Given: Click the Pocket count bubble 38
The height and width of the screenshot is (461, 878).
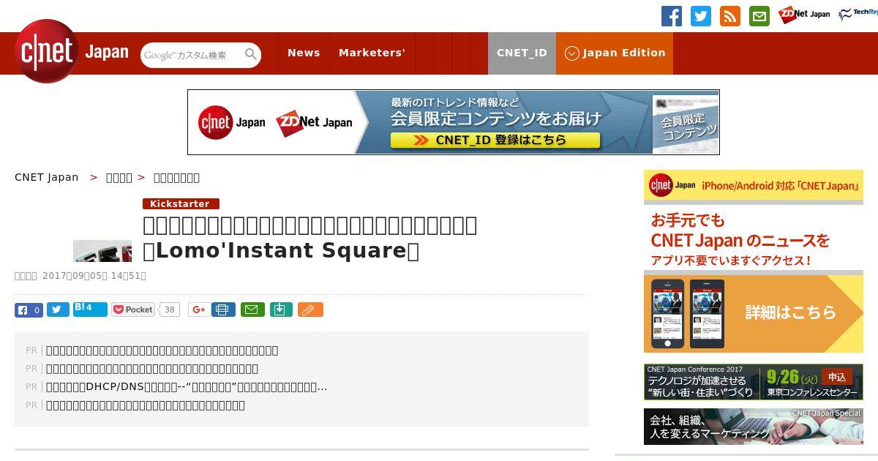Looking at the screenshot, I should click(170, 310).
